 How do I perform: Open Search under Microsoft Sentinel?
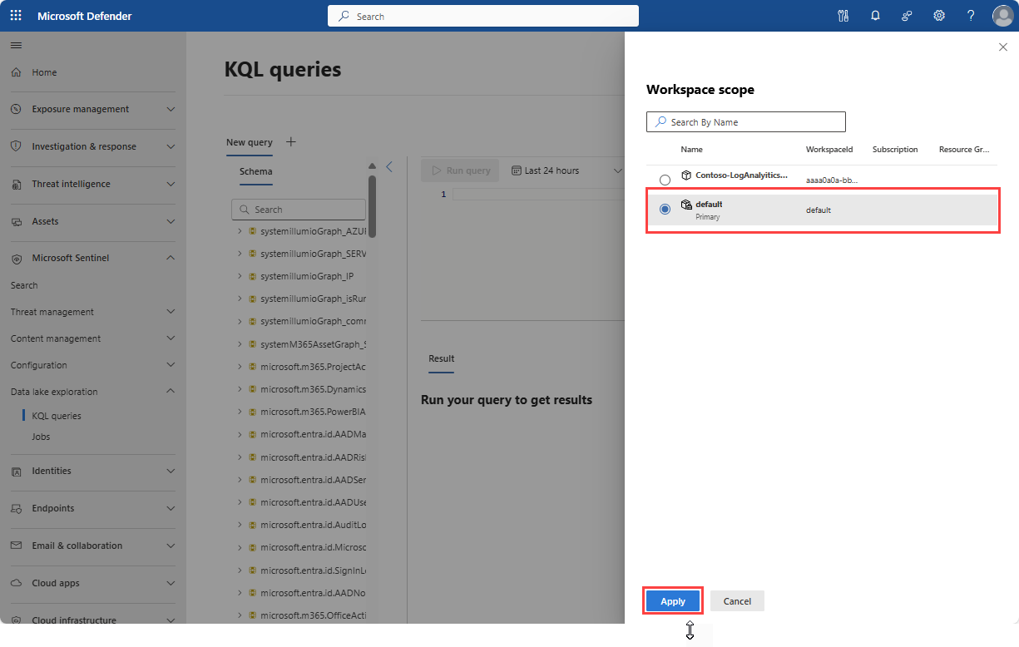[24, 285]
